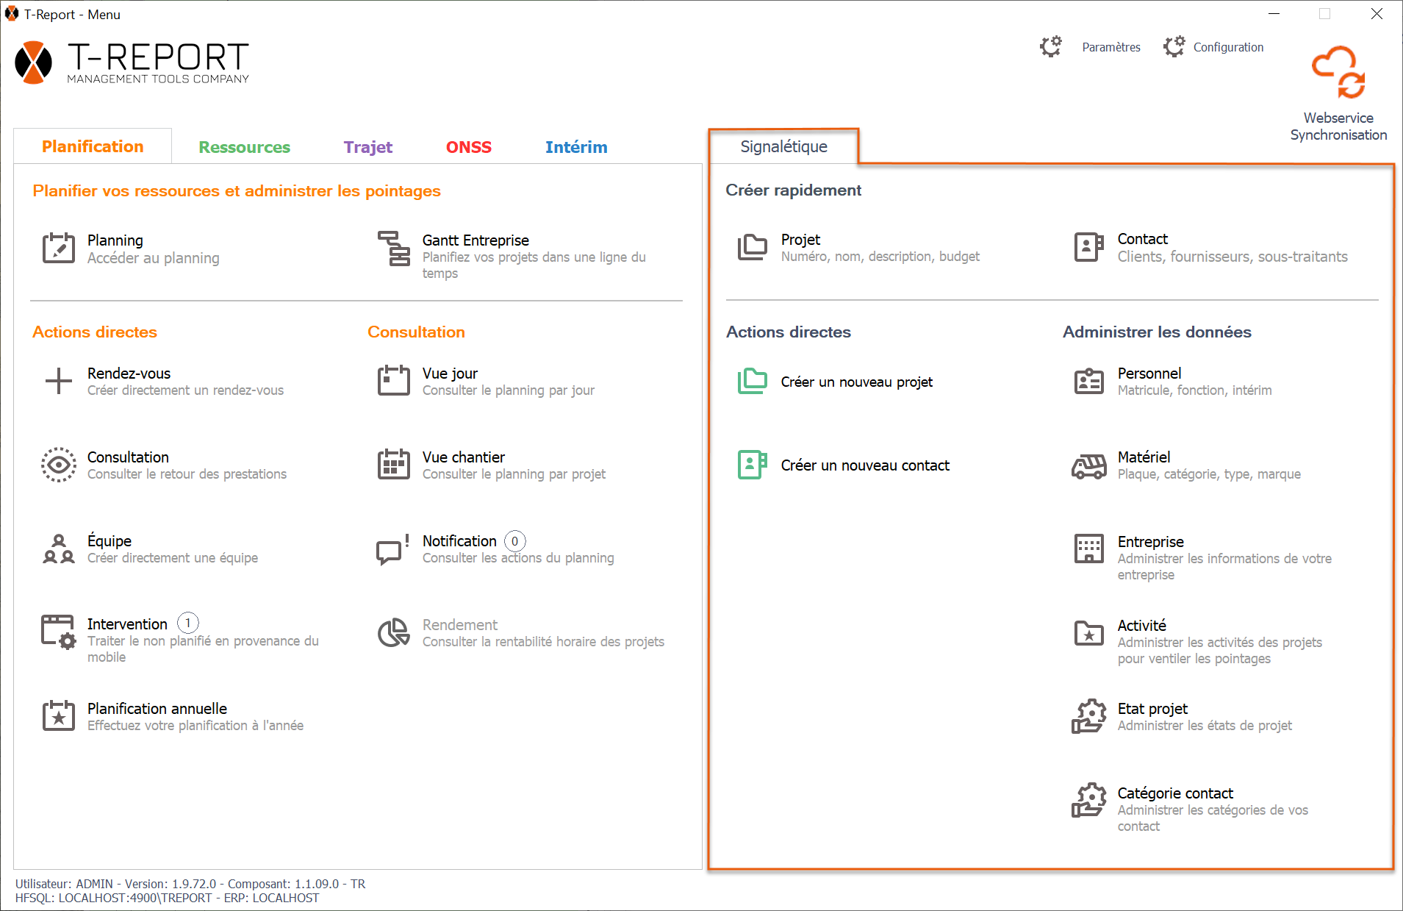Viewport: 1403px width, 911px height.
Task: Click the Webservice Synchronisation cloud icon
Action: point(1338,73)
